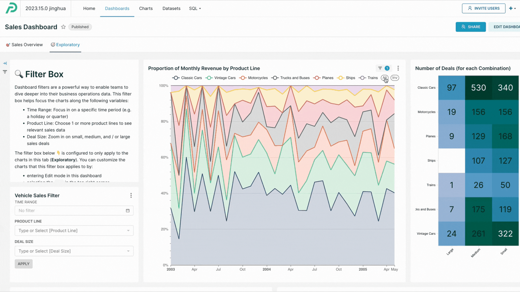Open the Product Line selection dropdown

click(x=74, y=230)
